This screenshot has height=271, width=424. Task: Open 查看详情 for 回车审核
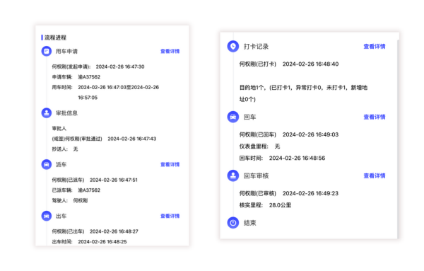(x=375, y=175)
